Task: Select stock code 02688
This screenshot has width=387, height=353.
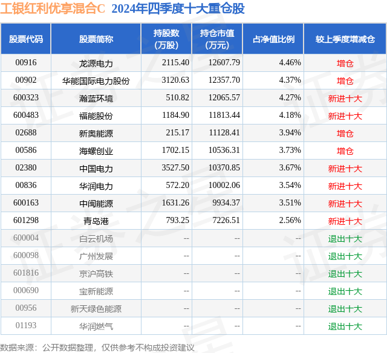Action: (x=26, y=133)
